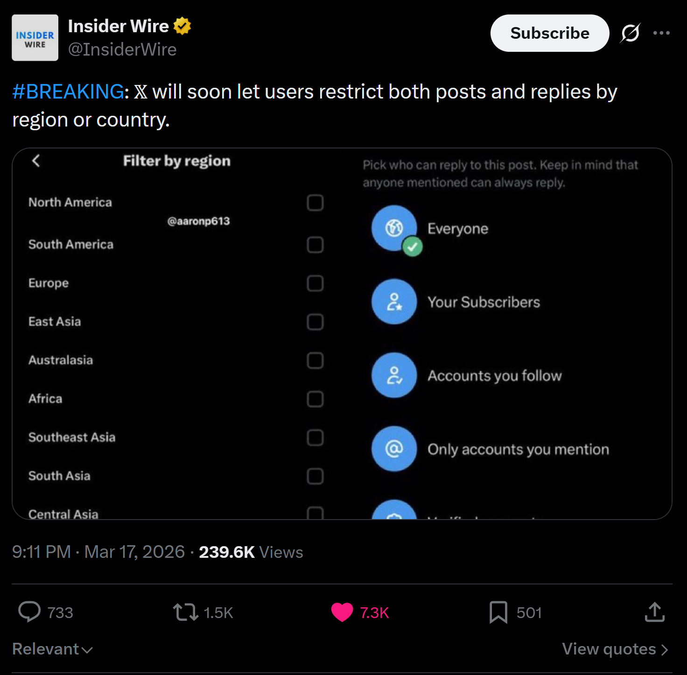Check the Southeast Asia checkbox
Image resolution: width=687 pixels, height=675 pixels.
[x=315, y=438]
